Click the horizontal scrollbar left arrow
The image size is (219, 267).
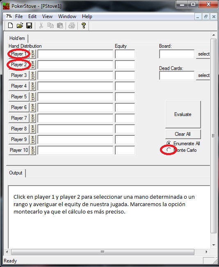coord(7,252)
